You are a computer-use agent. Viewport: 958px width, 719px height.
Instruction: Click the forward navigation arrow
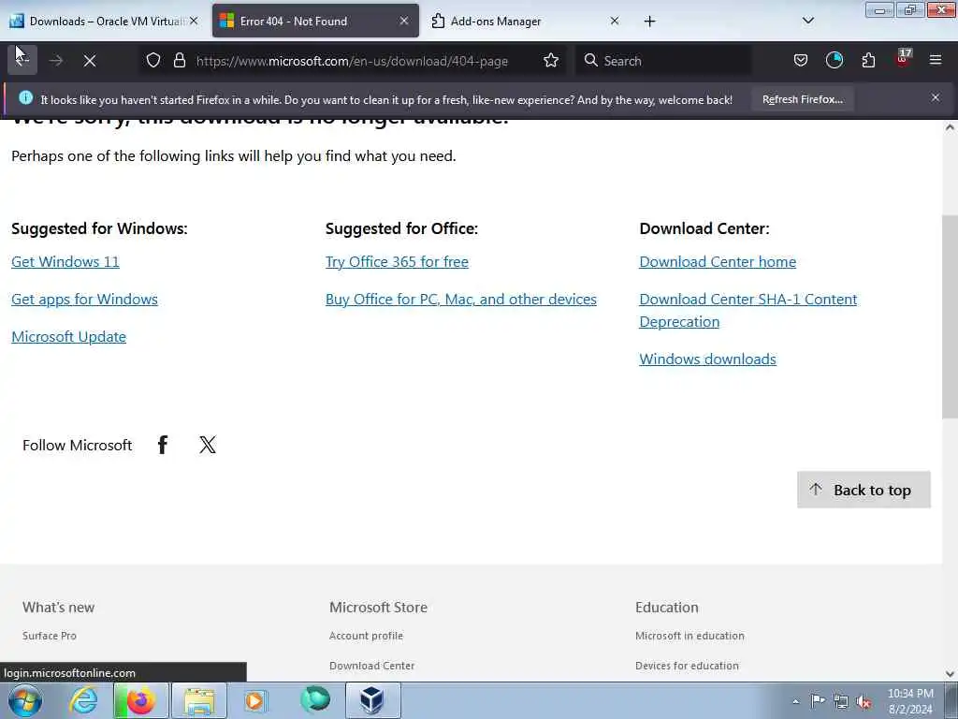tap(56, 61)
